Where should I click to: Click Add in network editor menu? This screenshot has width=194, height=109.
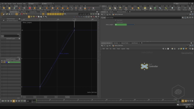[103, 49]
